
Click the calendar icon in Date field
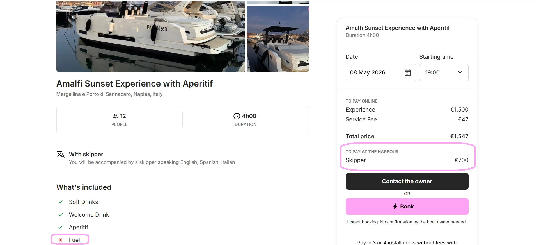coord(407,72)
